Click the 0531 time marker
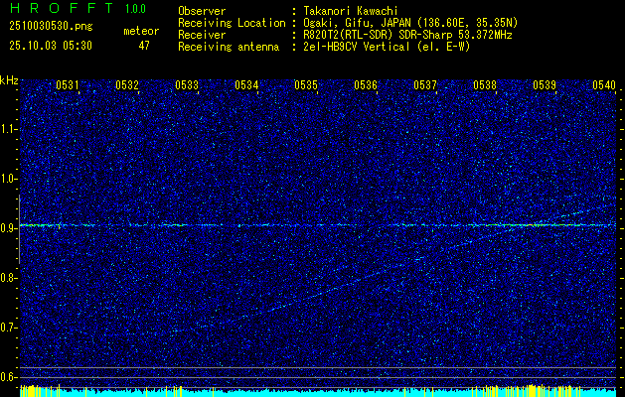Viewport: 625px width, 397px height. tap(67, 84)
